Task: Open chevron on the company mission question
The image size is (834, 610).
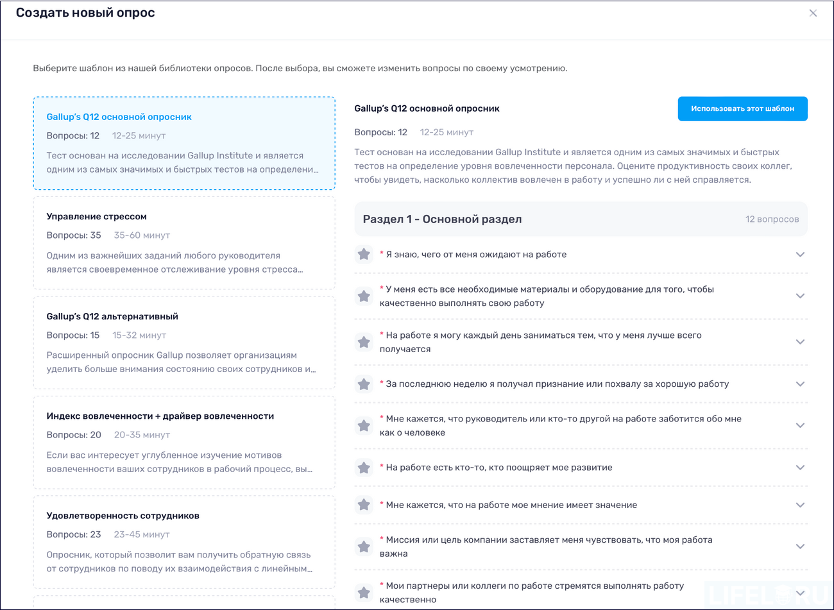Action: click(800, 546)
